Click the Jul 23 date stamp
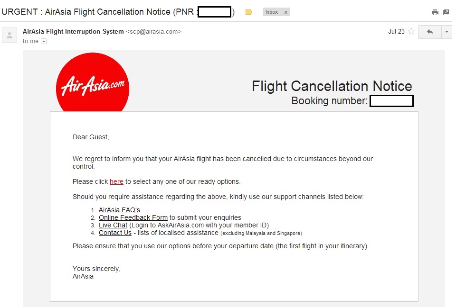Viewport: 456px width, 307px height. (396, 31)
